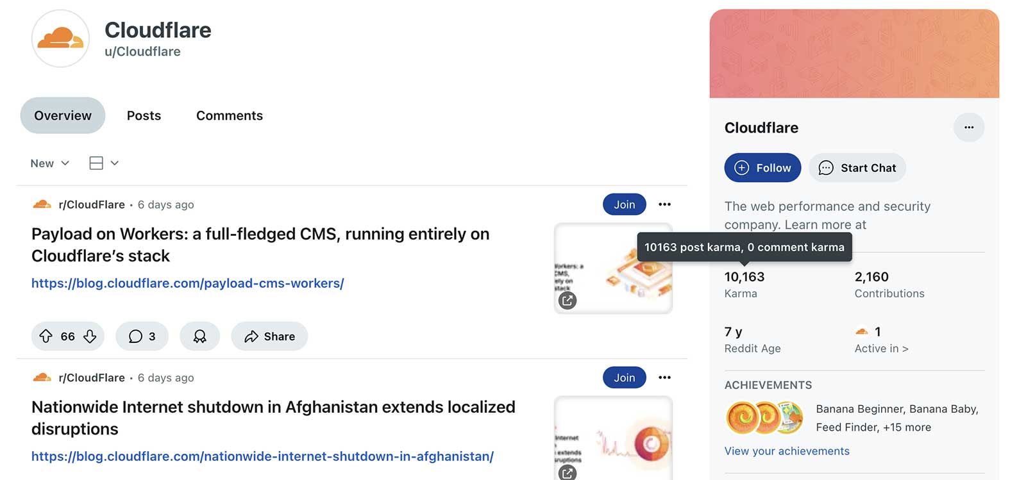Expand the Active in communities list
Screen dimensions: 1026x480
(x=881, y=348)
